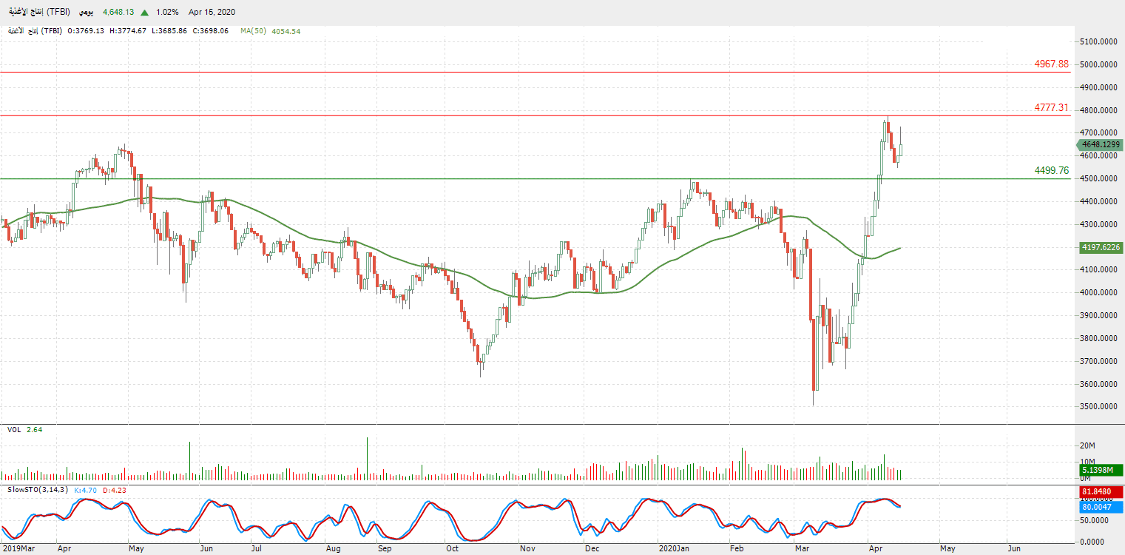Click the open value O:3769.13
1125x555 pixels.
87,31
